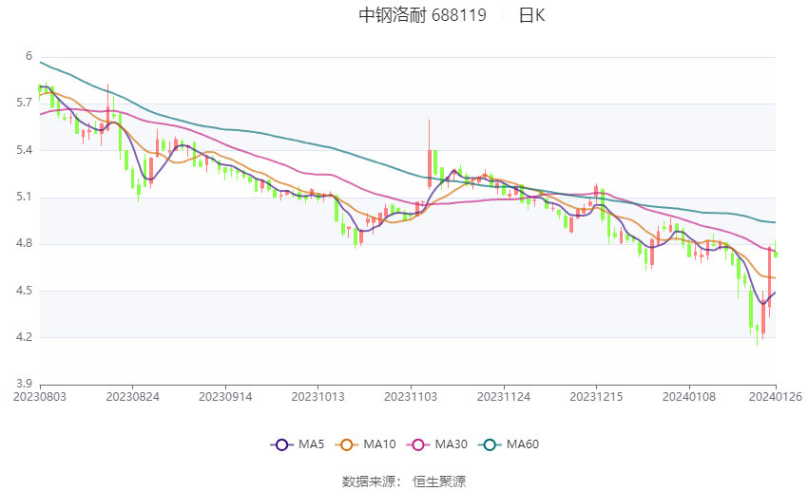
Task: Click y-axis value 5.7
Action: (24, 103)
